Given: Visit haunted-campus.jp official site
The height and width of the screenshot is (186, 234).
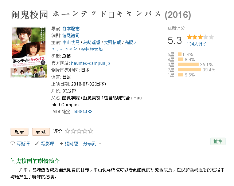Looking at the screenshot, I should (x=90, y=63).
